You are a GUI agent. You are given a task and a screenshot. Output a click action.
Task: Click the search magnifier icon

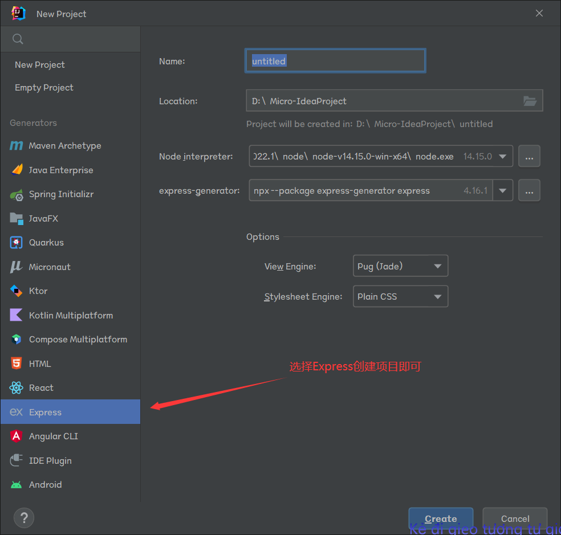[x=18, y=39]
